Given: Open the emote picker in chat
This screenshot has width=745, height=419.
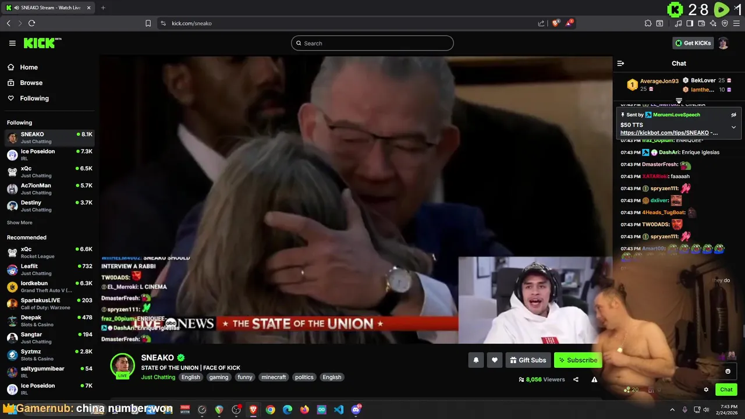Looking at the screenshot, I should click(x=728, y=371).
